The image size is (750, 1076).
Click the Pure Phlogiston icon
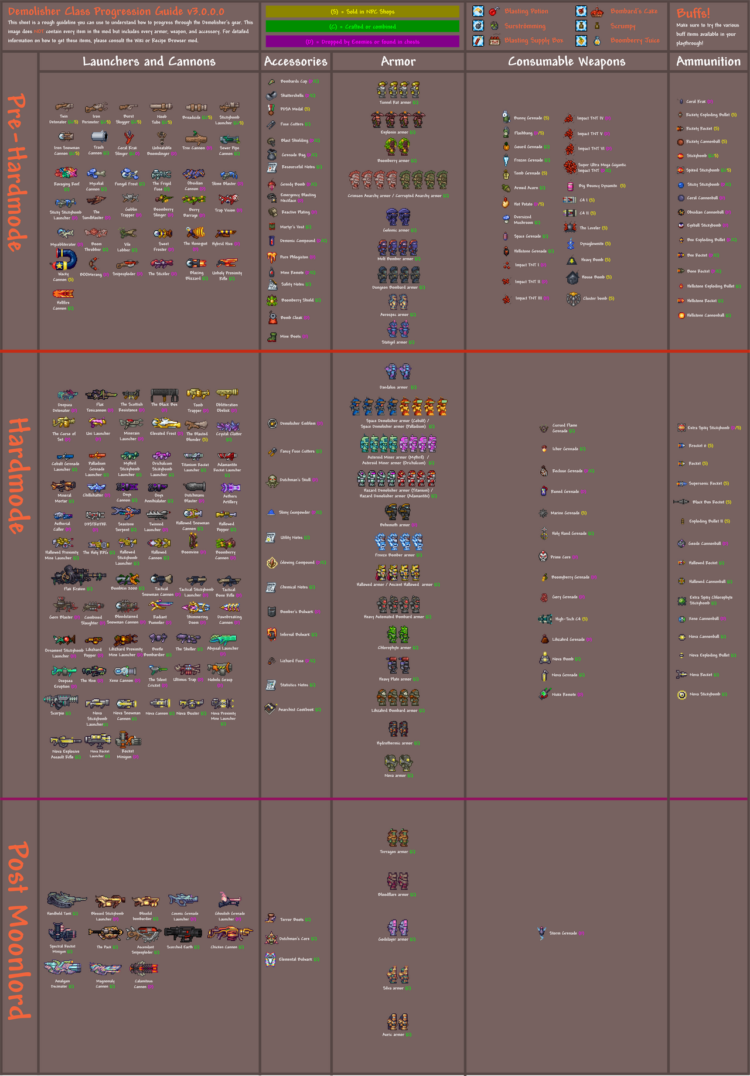272,257
